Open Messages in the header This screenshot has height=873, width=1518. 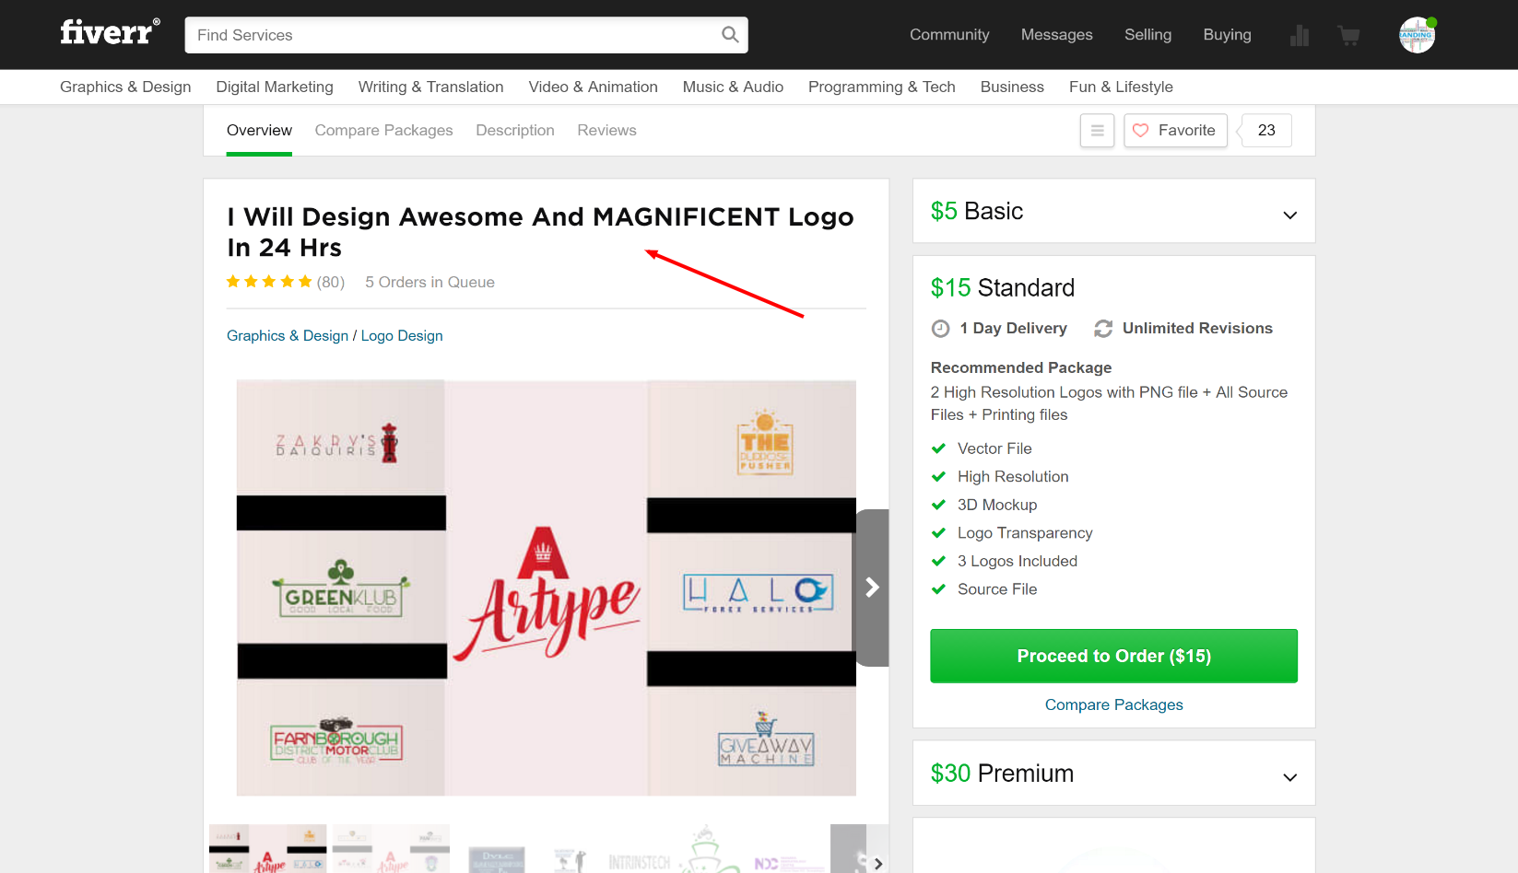click(x=1057, y=35)
